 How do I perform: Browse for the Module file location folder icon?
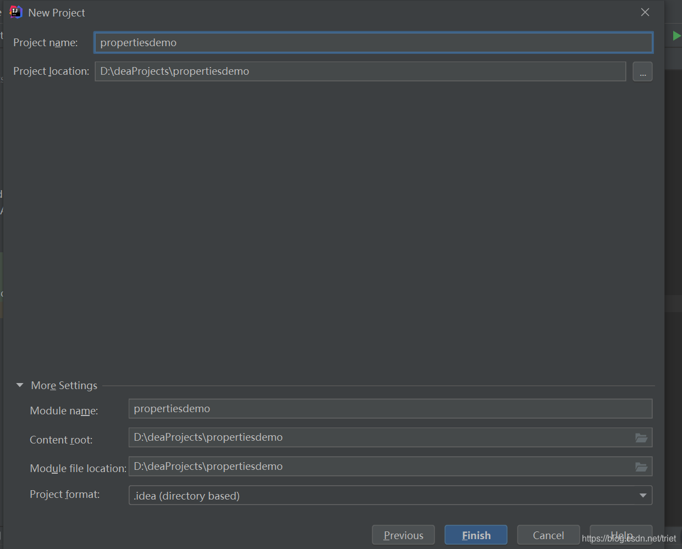pyautogui.click(x=641, y=467)
